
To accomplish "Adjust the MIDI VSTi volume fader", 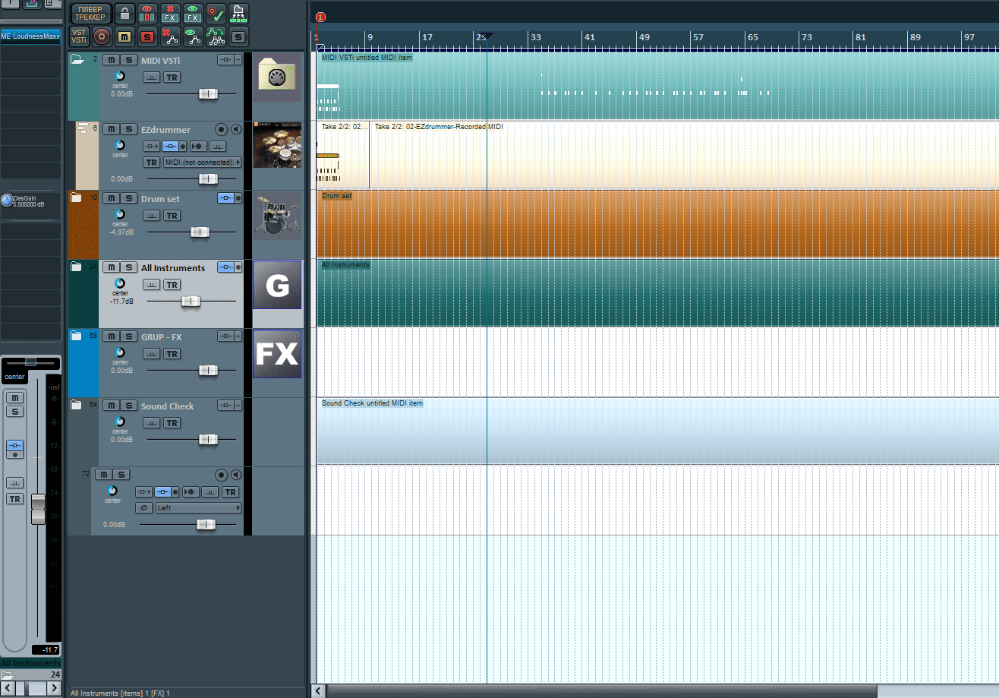I will [208, 93].
